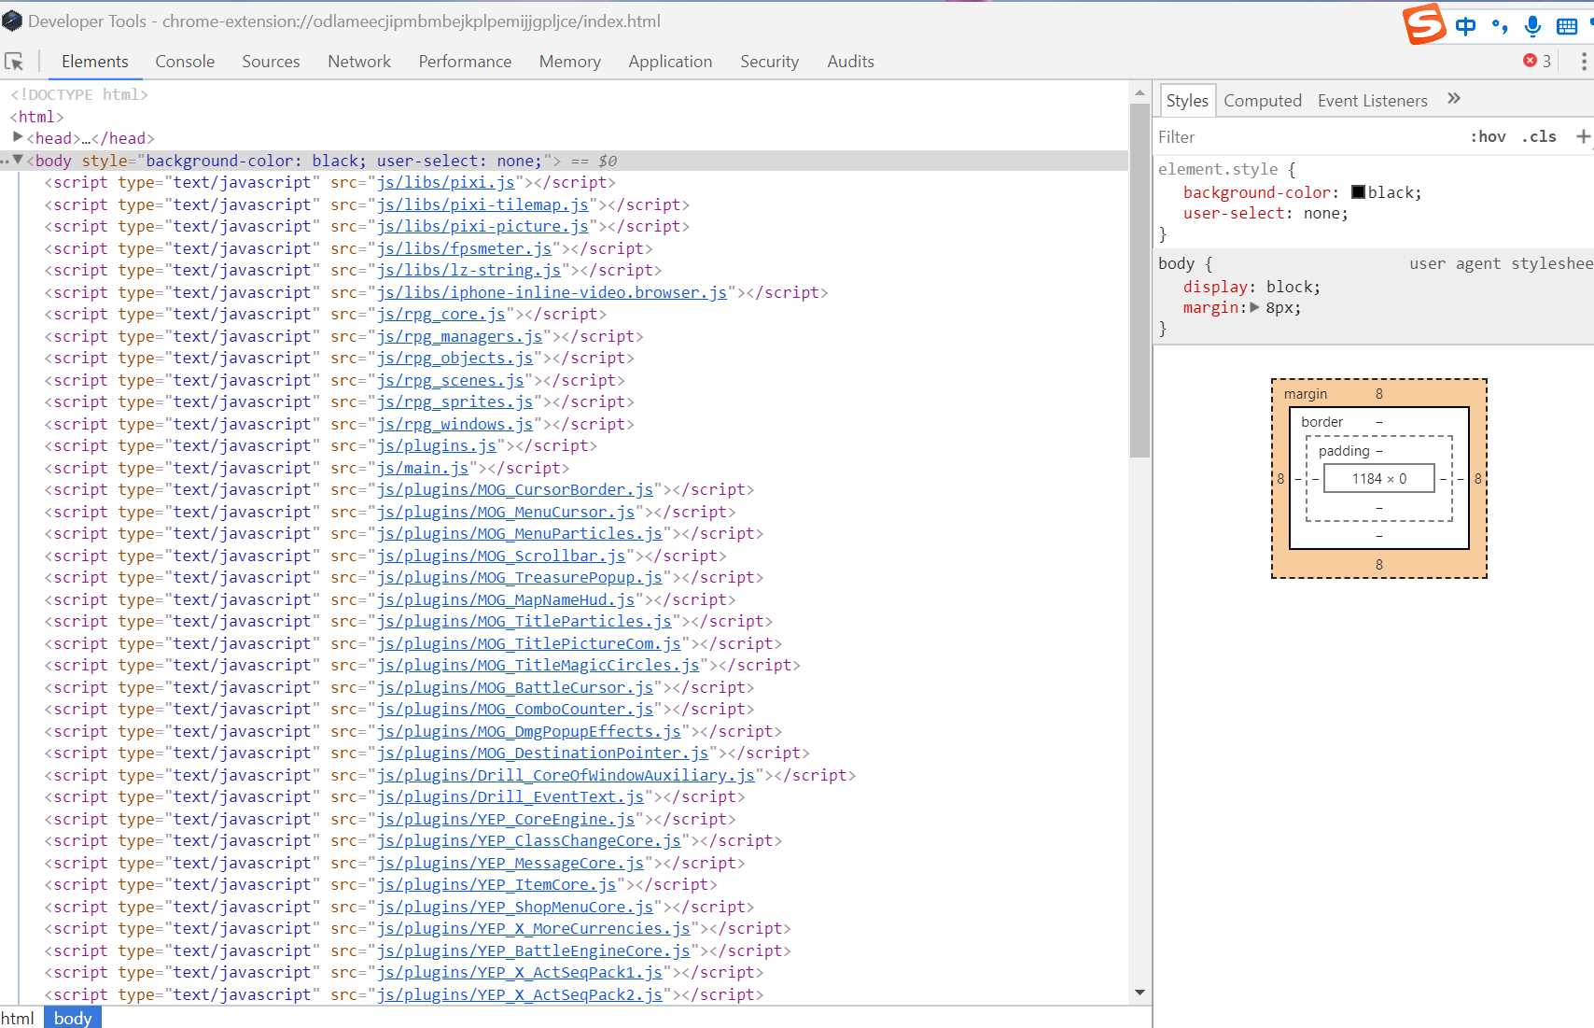Collapse the body element node
The height and width of the screenshot is (1028, 1594).
18,160
